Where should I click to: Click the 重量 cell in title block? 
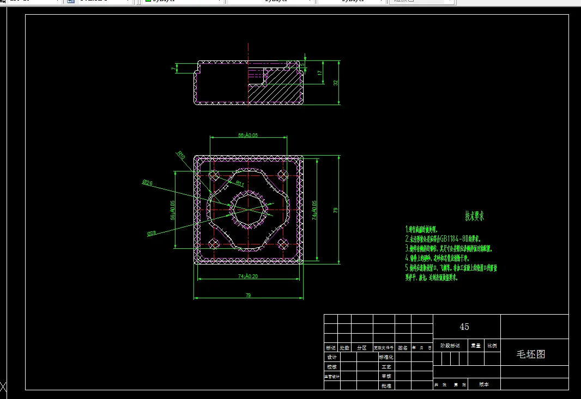point(476,346)
